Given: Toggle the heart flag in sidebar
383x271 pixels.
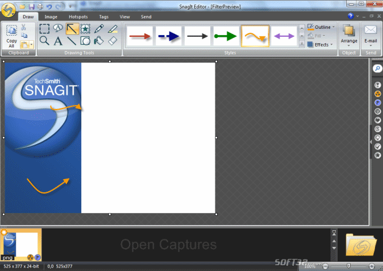Looking at the screenshot, I should (378, 120).
